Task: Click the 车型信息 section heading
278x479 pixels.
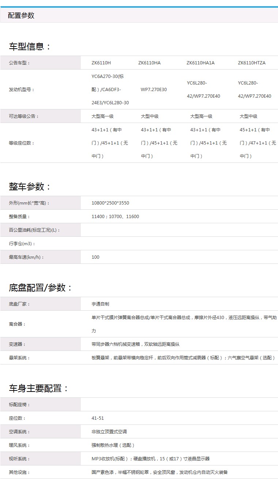Action: (30, 46)
